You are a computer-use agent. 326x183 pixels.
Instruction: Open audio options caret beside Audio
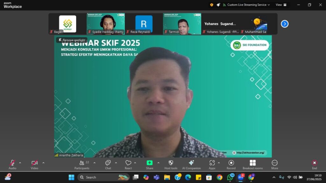point(20,163)
